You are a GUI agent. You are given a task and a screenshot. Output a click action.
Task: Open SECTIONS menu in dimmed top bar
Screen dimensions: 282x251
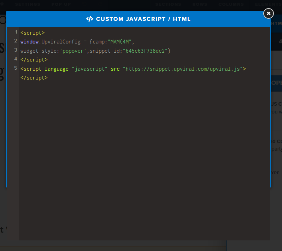[x=168, y=4]
